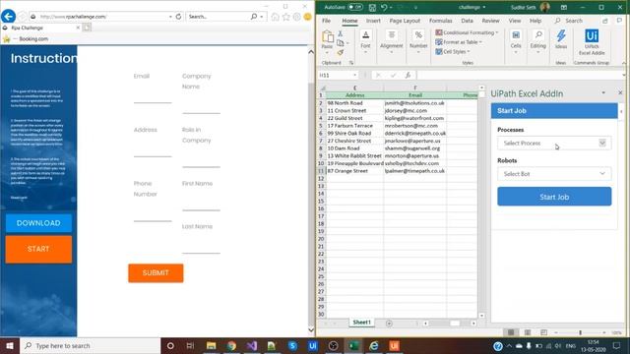Select cell with 87 Orange Street
Viewport: 630px width, 354px height.
(354, 171)
